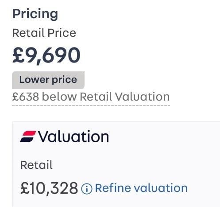Click the red and navy Valuation logo icon
The image size is (220, 207).
tap(28, 137)
